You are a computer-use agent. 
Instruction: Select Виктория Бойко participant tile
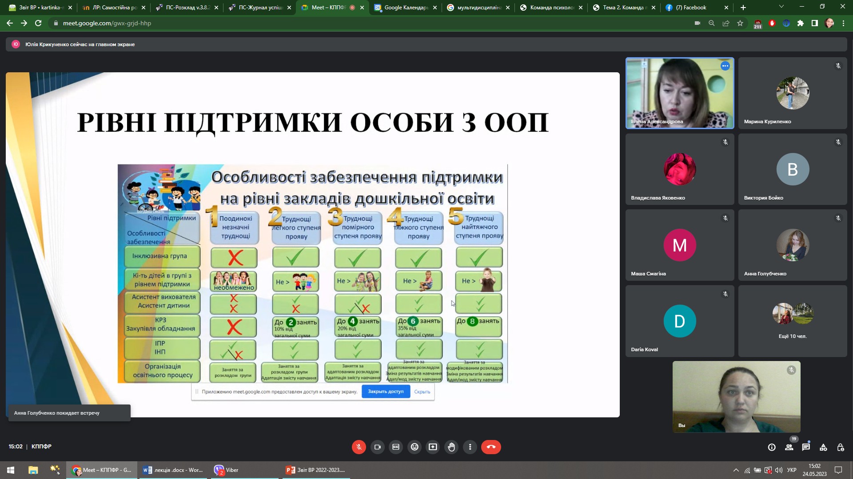[793, 169]
